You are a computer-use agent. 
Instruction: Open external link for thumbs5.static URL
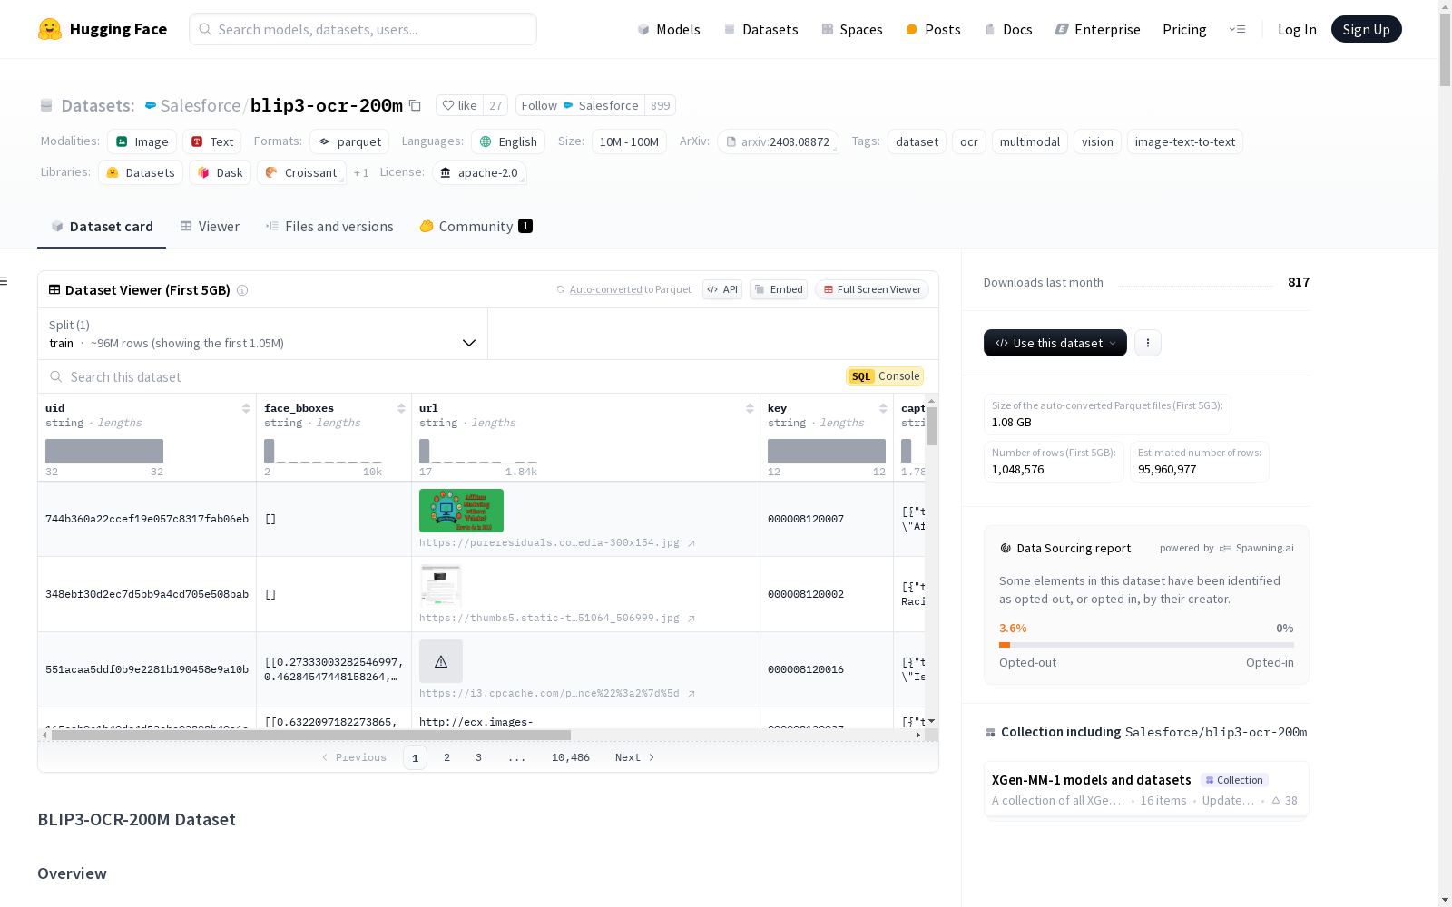coord(691,619)
